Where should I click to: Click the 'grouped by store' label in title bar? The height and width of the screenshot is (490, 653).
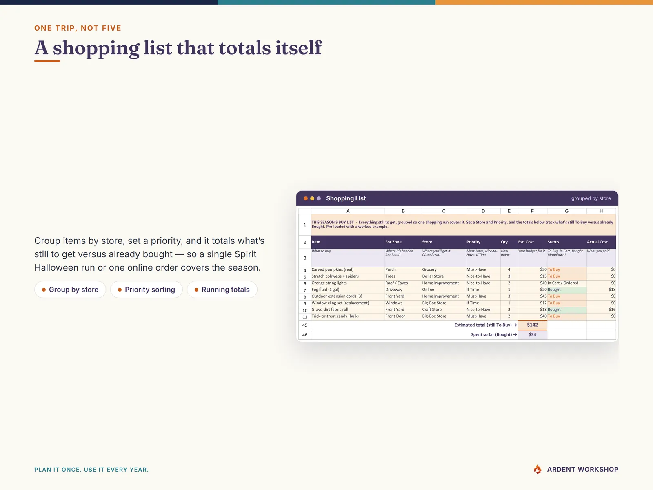(x=591, y=198)
